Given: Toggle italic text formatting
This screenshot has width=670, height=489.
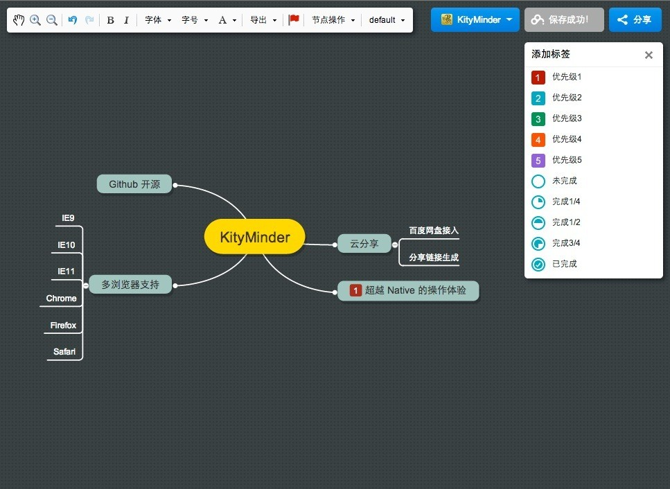Looking at the screenshot, I should tap(126, 20).
